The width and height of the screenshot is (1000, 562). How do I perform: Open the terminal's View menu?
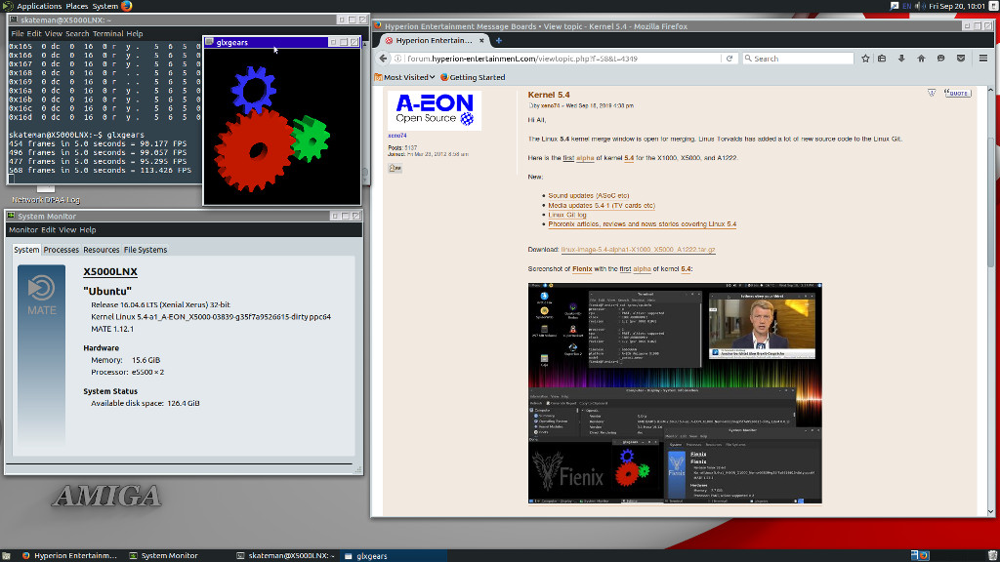(x=54, y=34)
